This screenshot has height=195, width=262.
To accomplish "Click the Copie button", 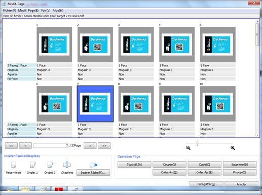I will [x=204, y=165].
